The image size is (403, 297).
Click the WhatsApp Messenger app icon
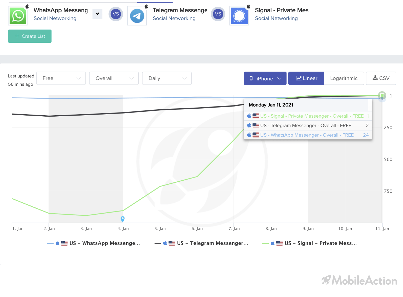(x=18, y=16)
